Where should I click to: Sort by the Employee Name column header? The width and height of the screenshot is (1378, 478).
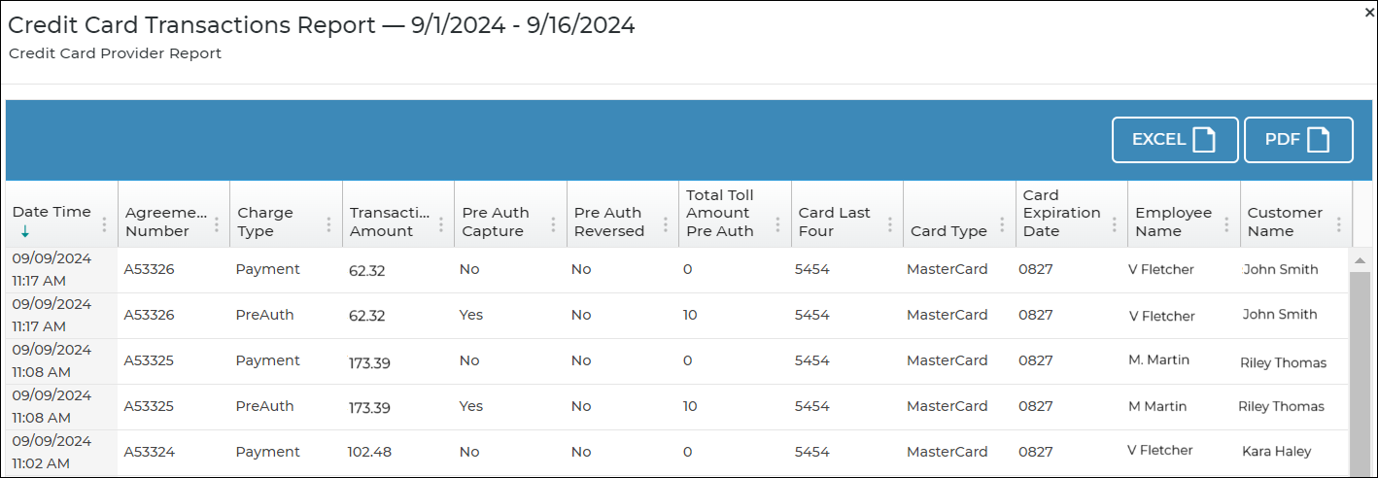[1173, 222]
